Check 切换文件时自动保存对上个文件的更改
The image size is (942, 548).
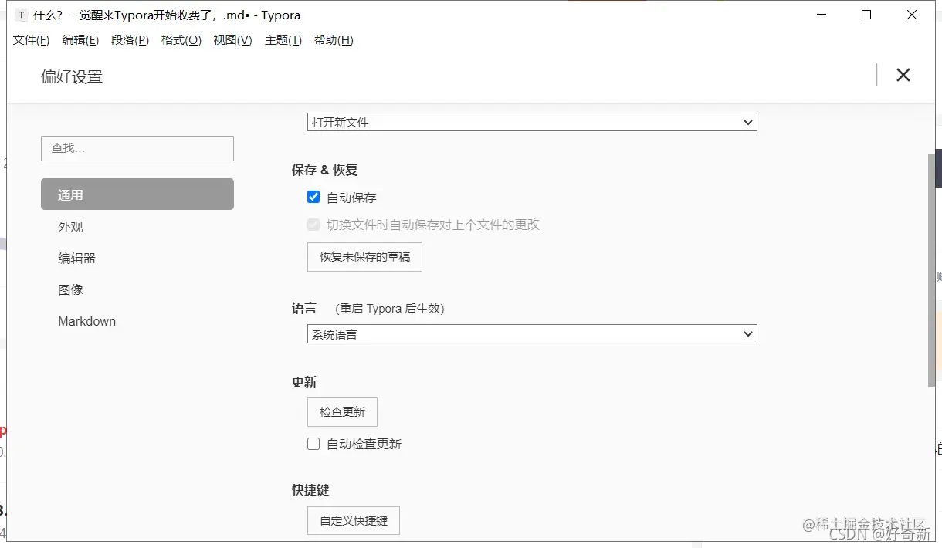(x=314, y=224)
